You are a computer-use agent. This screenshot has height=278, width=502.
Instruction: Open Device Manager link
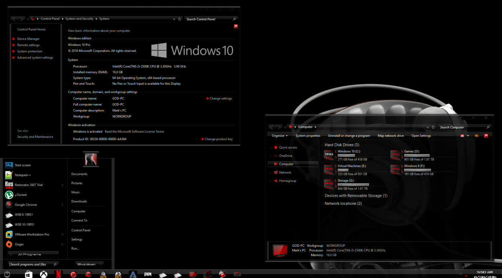pos(28,38)
